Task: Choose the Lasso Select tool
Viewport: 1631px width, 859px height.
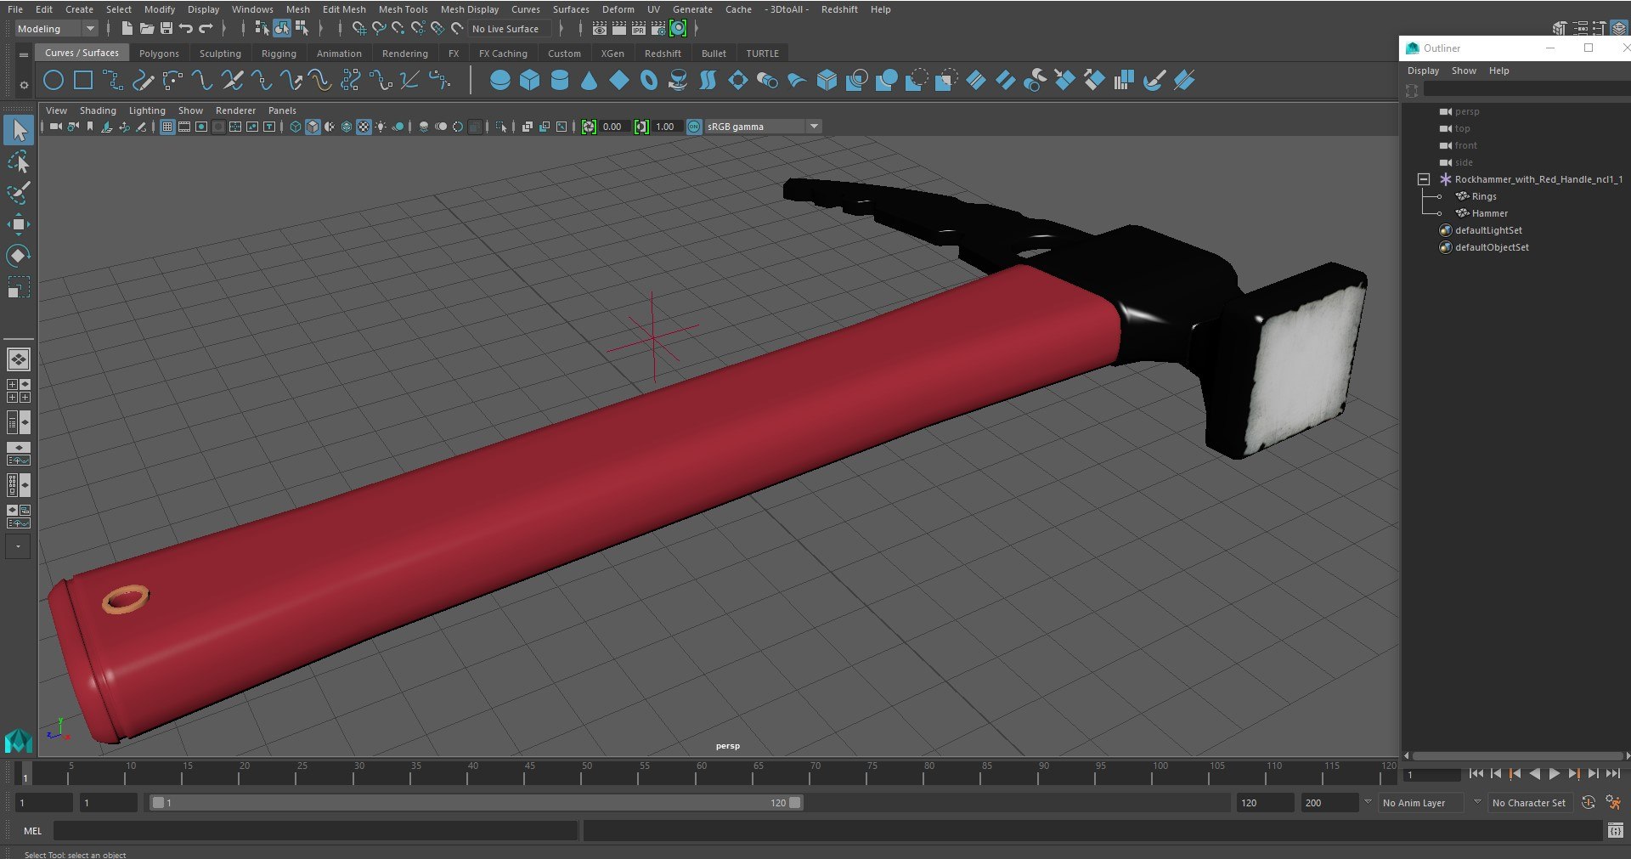Action: point(19,161)
